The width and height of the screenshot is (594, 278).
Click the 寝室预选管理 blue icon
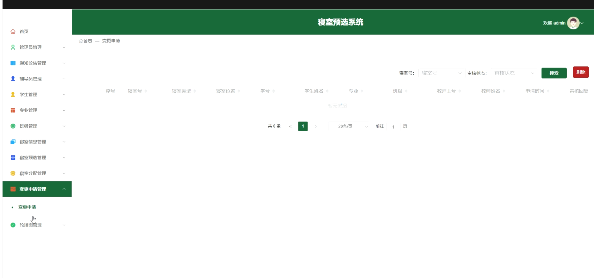[13, 158]
